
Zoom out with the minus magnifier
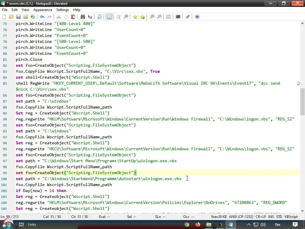pyautogui.click(x=159, y=17)
